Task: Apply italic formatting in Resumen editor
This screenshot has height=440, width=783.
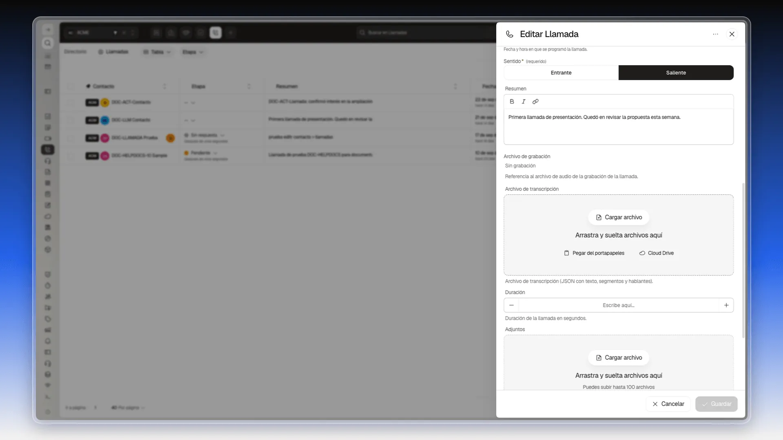Action: [524, 101]
